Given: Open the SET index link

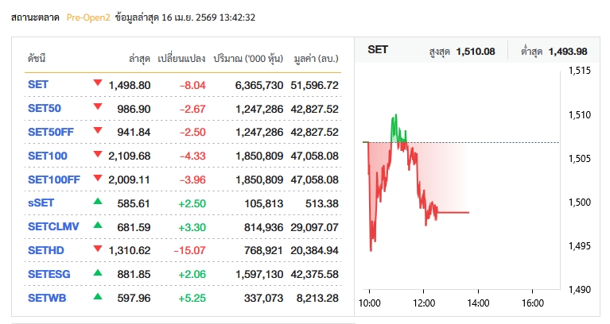Looking at the screenshot, I should 38,85.
